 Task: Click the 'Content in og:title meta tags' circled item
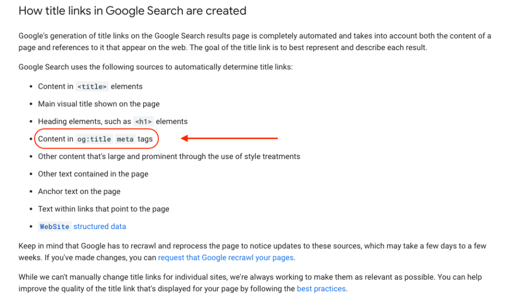[95, 139]
